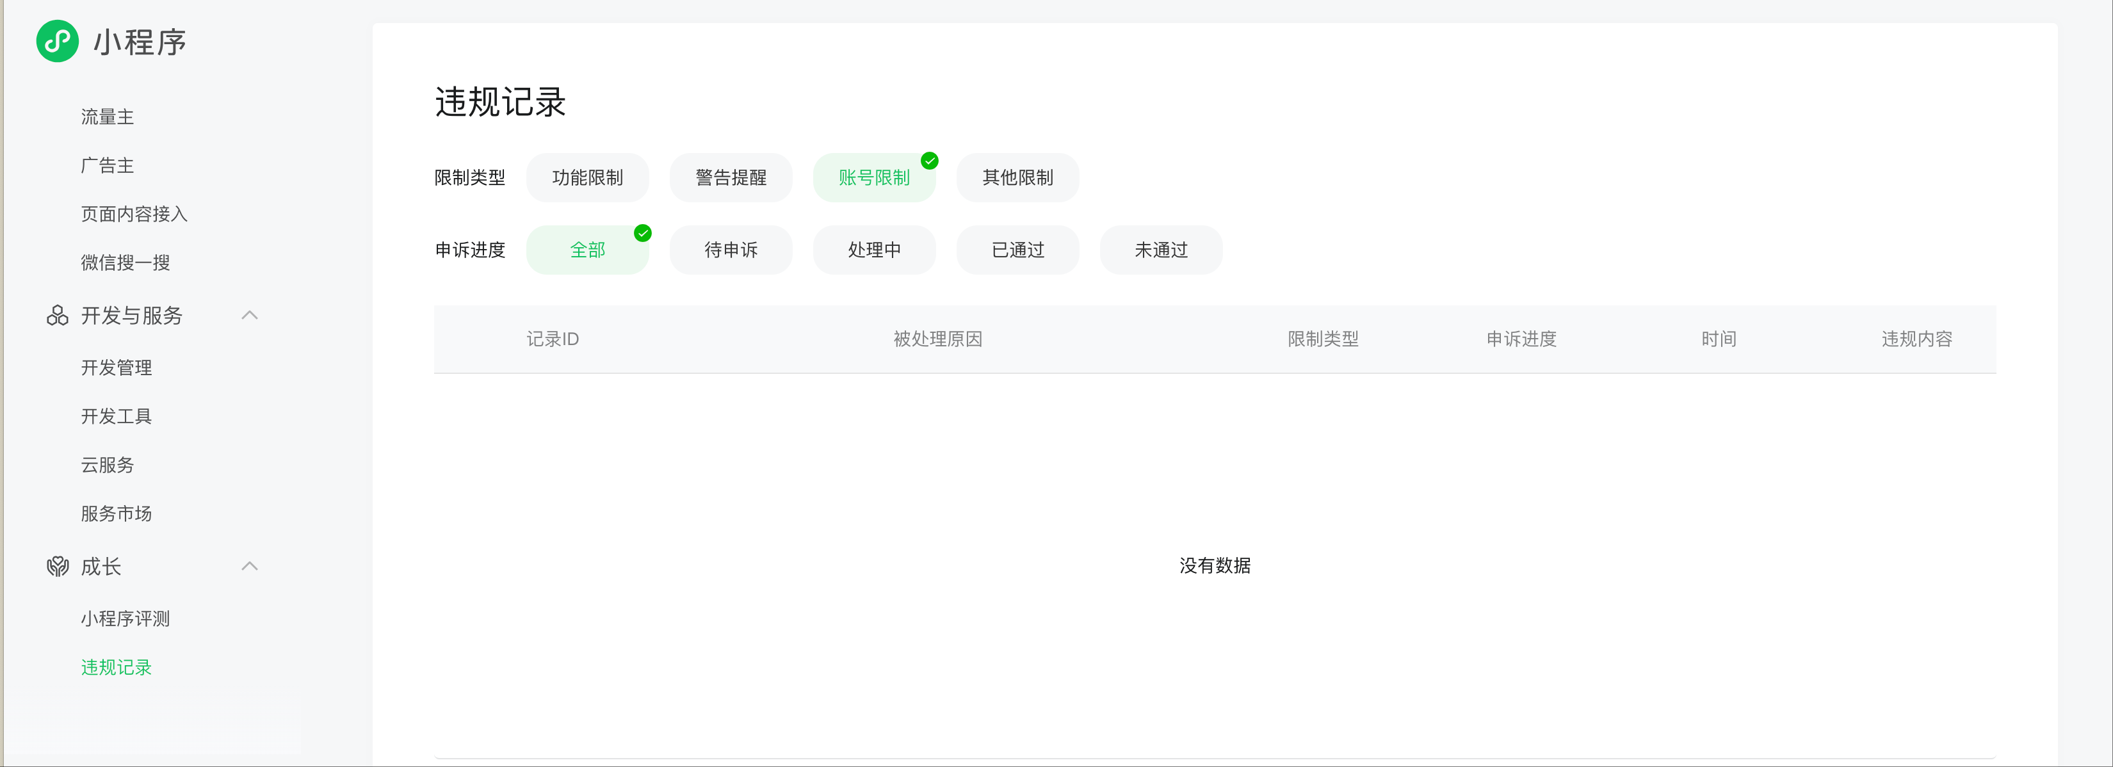This screenshot has width=2113, height=767.
Task: Open 小程序评测 in sidebar
Action: tap(125, 619)
